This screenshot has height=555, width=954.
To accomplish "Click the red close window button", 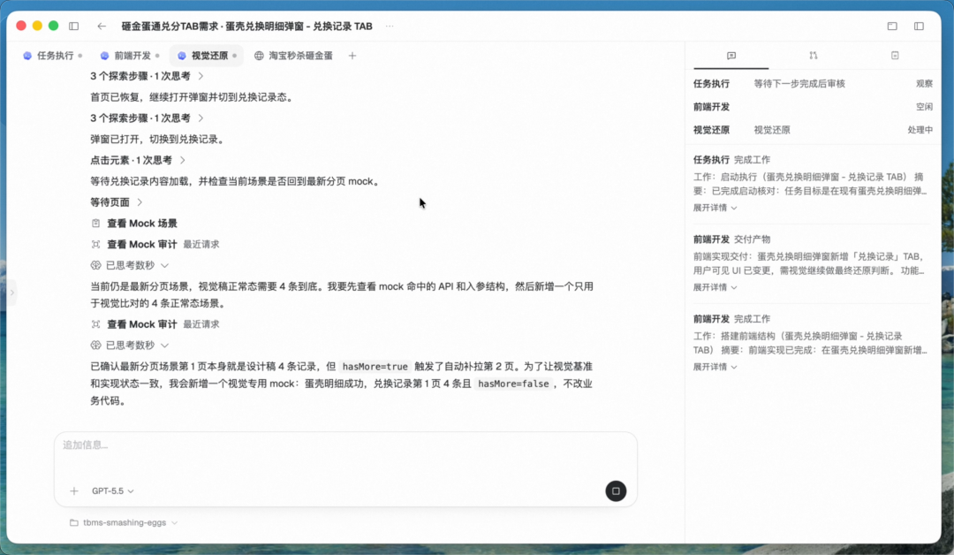I will coord(21,26).
